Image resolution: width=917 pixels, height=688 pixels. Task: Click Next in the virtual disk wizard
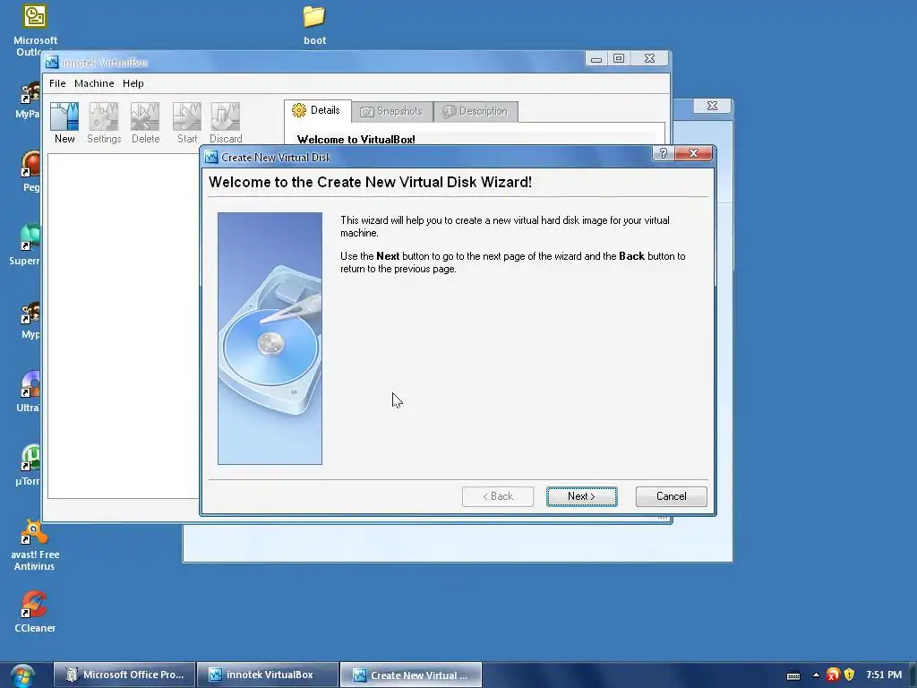tap(581, 496)
